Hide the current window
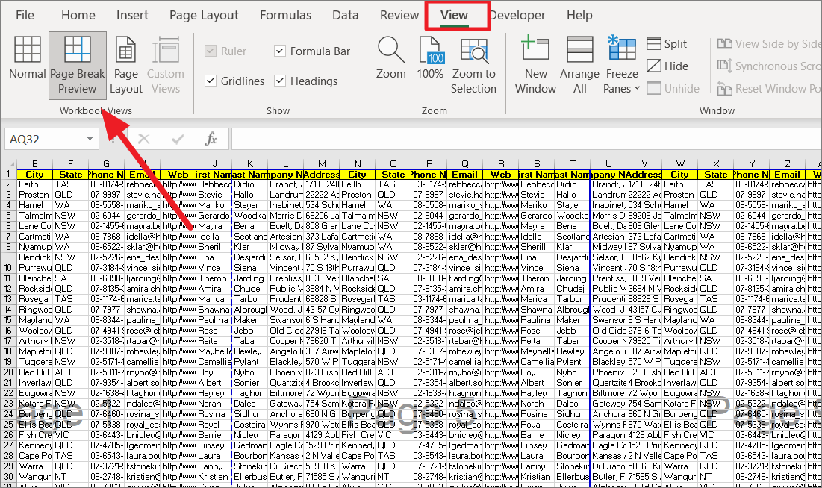Screen dimensions: 822x488 (x=667, y=66)
